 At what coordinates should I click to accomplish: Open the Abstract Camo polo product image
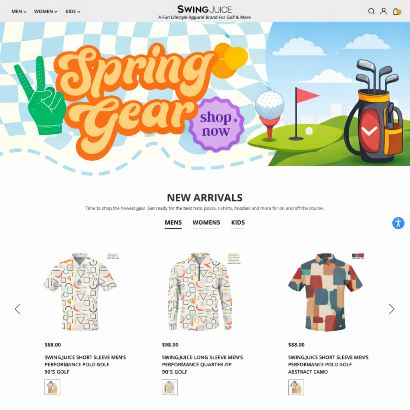(326, 292)
